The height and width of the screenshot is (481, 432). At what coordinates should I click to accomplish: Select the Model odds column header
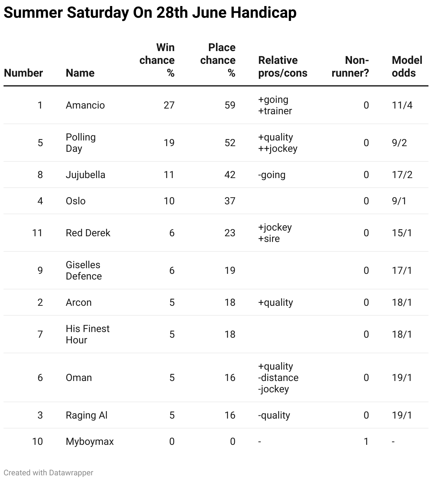click(407, 67)
